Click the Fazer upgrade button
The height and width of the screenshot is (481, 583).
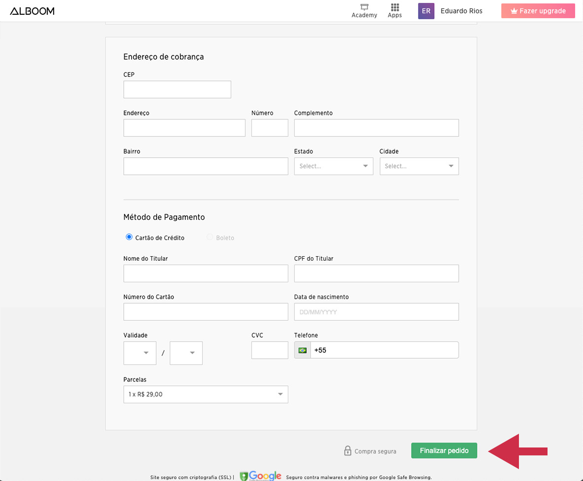tap(538, 11)
